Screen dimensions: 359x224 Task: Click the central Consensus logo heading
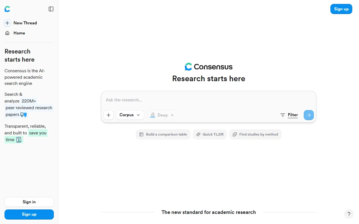pyautogui.click(x=209, y=67)
